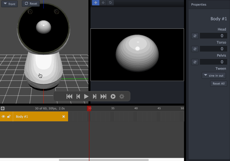Jump to first frame of animation
Image resolution: width=230 pixels, height=161 pixels.
point(69,96)
